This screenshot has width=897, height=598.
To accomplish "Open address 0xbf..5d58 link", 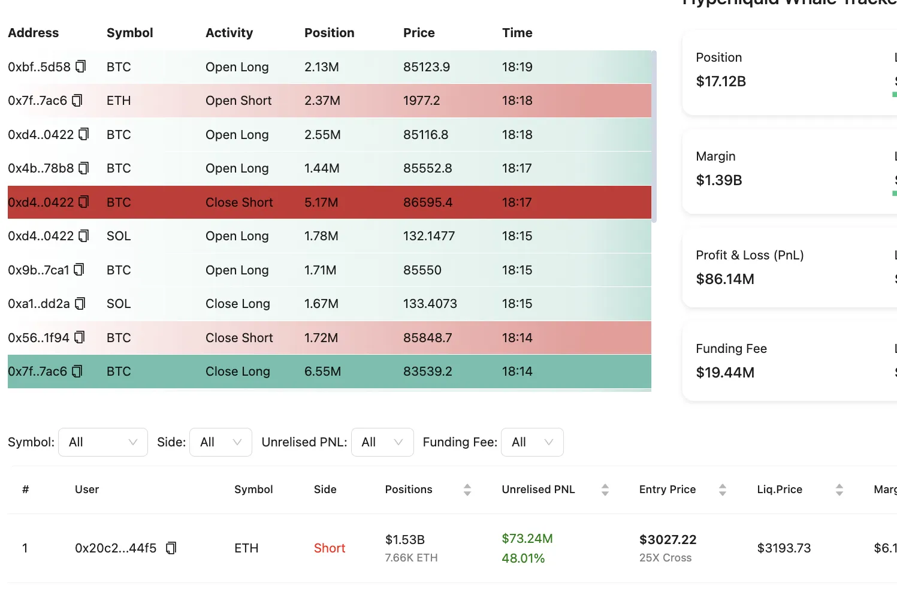I will pyautogui.click(x=40, y=67).
